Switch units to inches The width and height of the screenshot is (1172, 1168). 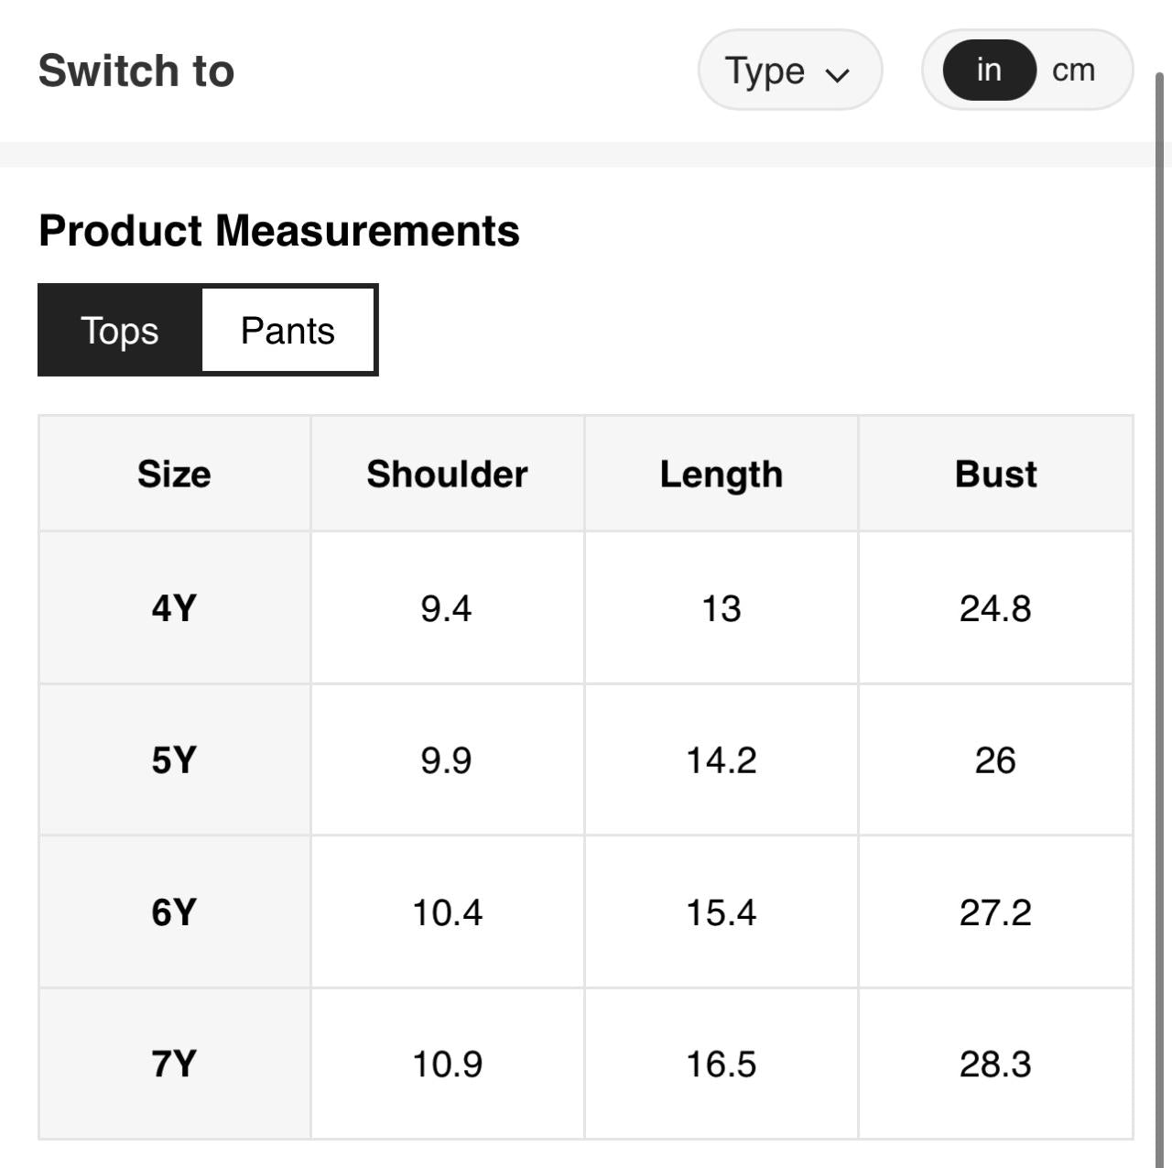point(989,71)
